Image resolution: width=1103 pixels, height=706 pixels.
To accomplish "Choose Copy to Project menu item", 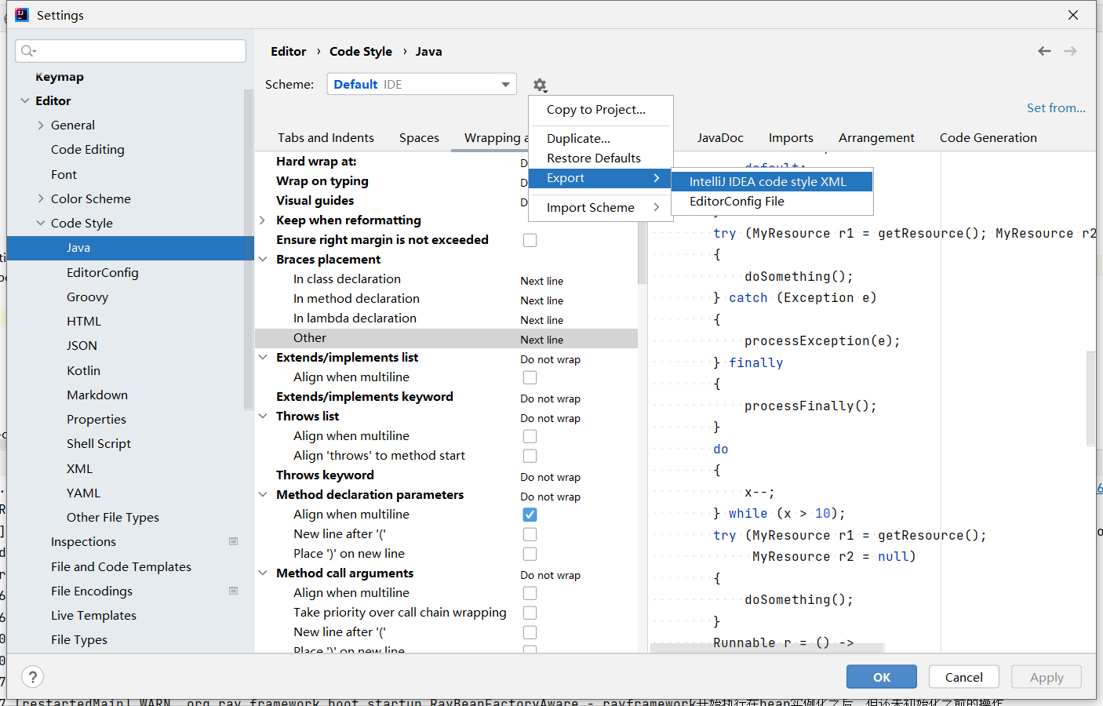I will coord(601,110).
